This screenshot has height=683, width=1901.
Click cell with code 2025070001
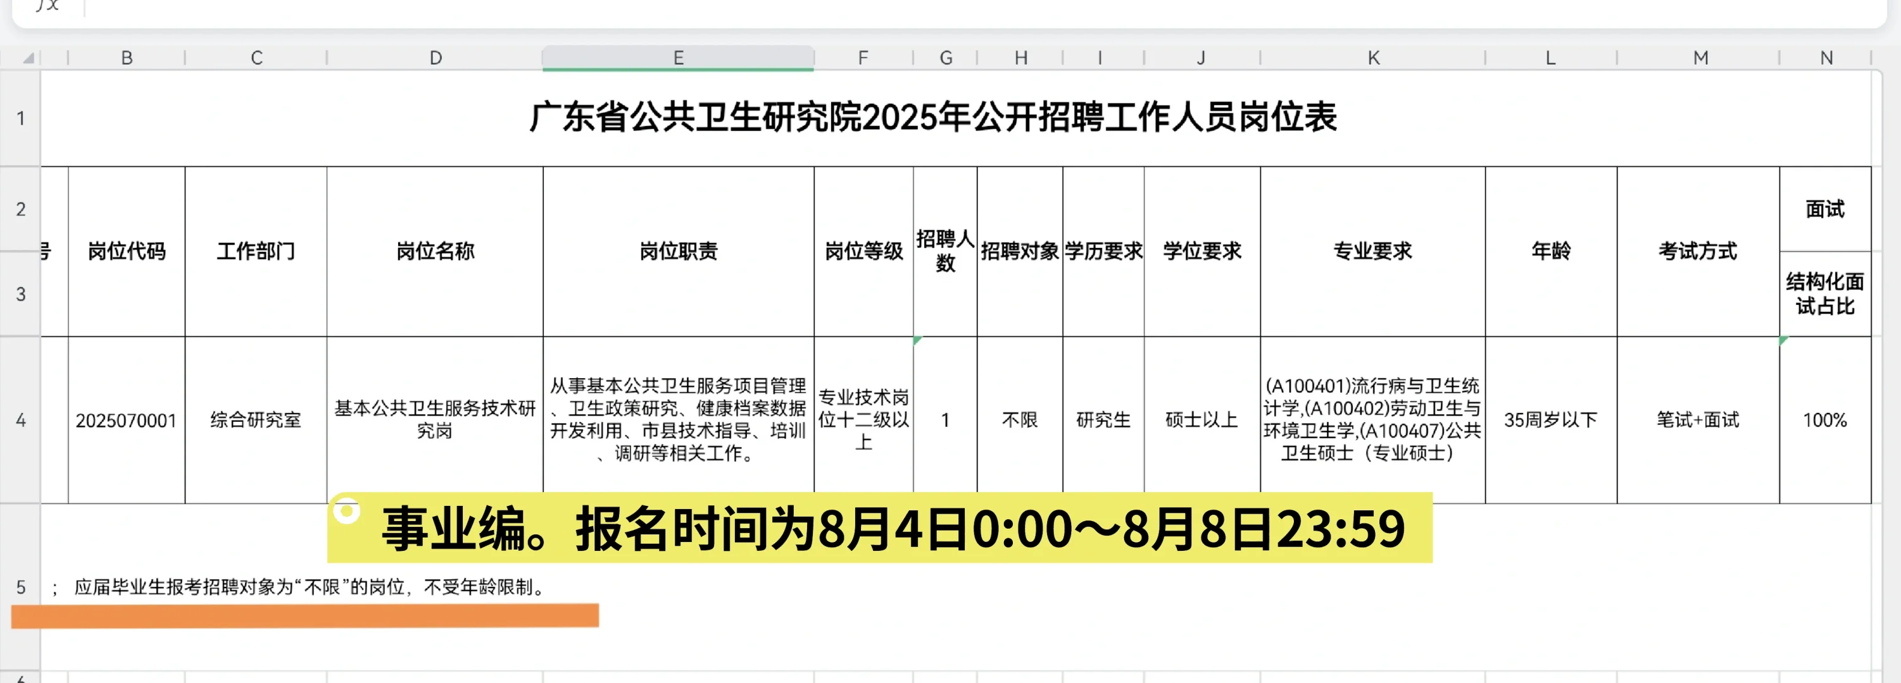click(x=127, y=420)
